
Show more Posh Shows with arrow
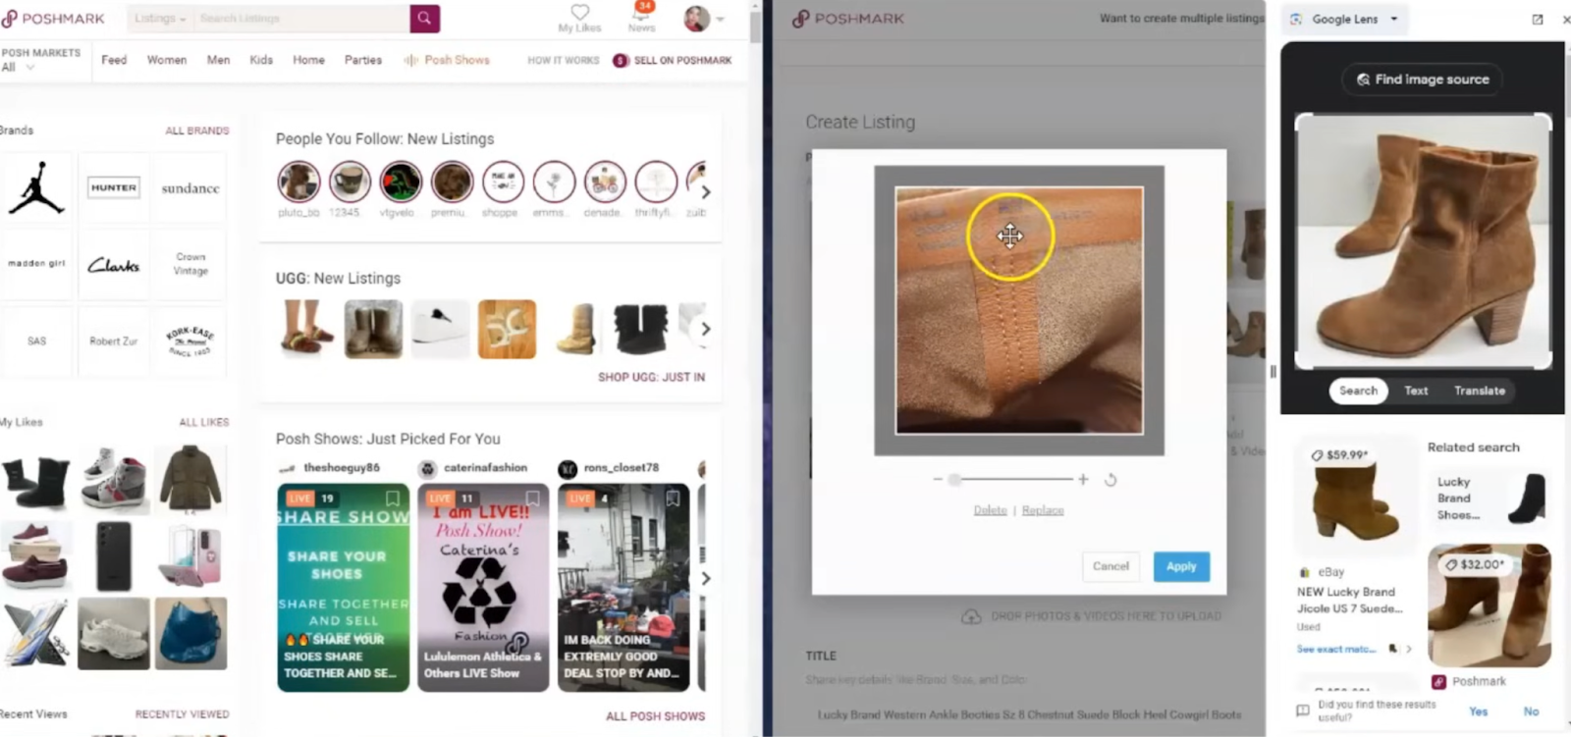click(x=705, y=578)
